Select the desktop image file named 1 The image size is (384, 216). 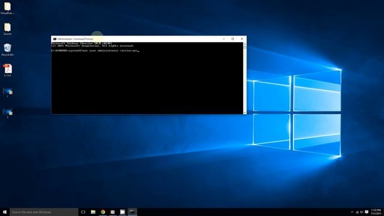[x=8, y=92]
